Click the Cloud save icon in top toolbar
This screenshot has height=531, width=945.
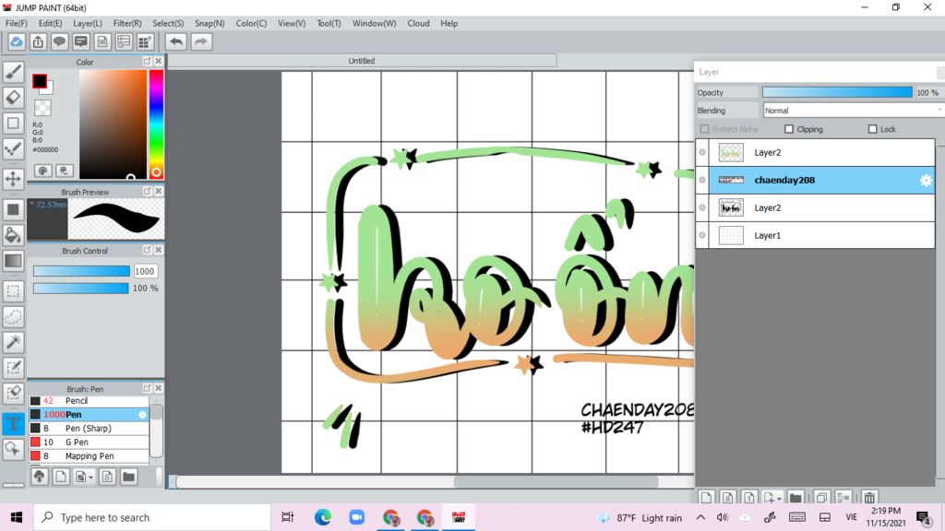(17, 41)
